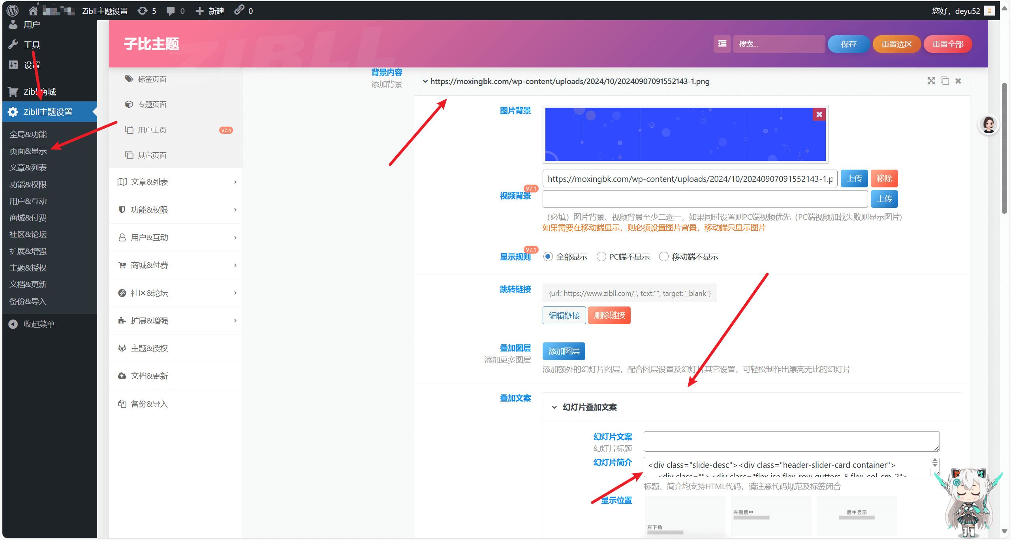Go to 商城&付费 sidebar submenu
Screen dimensions: 1011x540
click(x=28, y=218)
